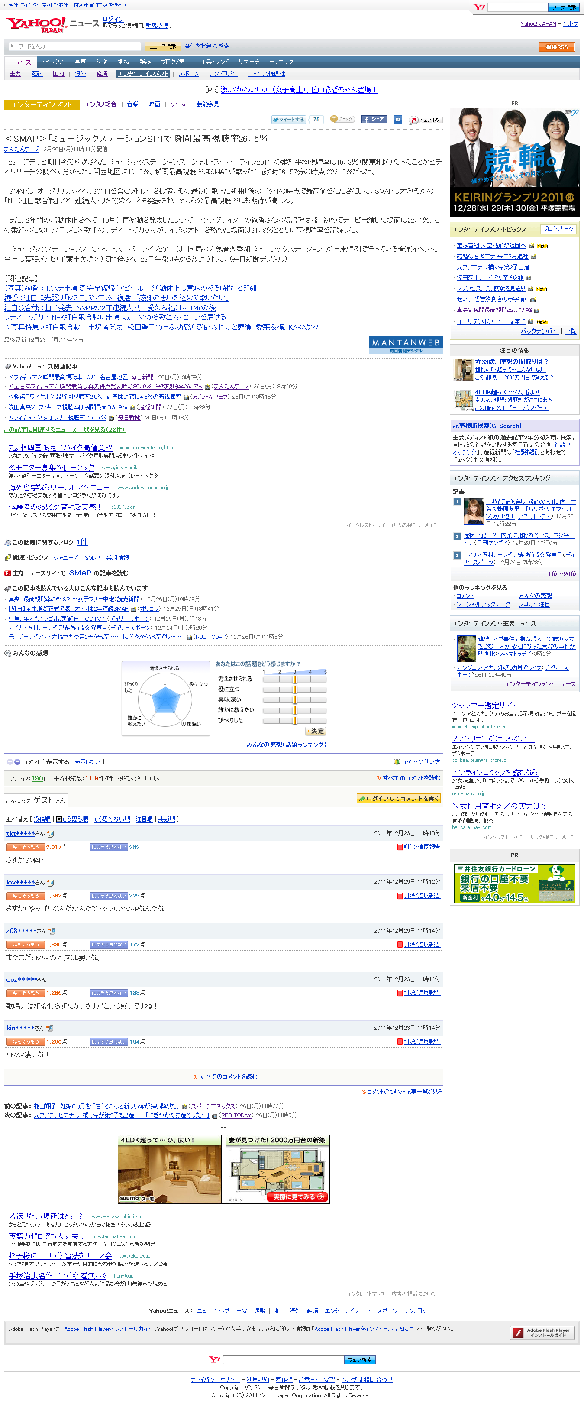Screen dimensions: 584x1408
Task: Click the Hatena B! bookmark icon
Action: (398, 120)
